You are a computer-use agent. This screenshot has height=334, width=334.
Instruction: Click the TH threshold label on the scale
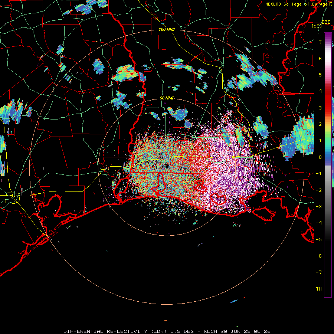click(319, 289)
